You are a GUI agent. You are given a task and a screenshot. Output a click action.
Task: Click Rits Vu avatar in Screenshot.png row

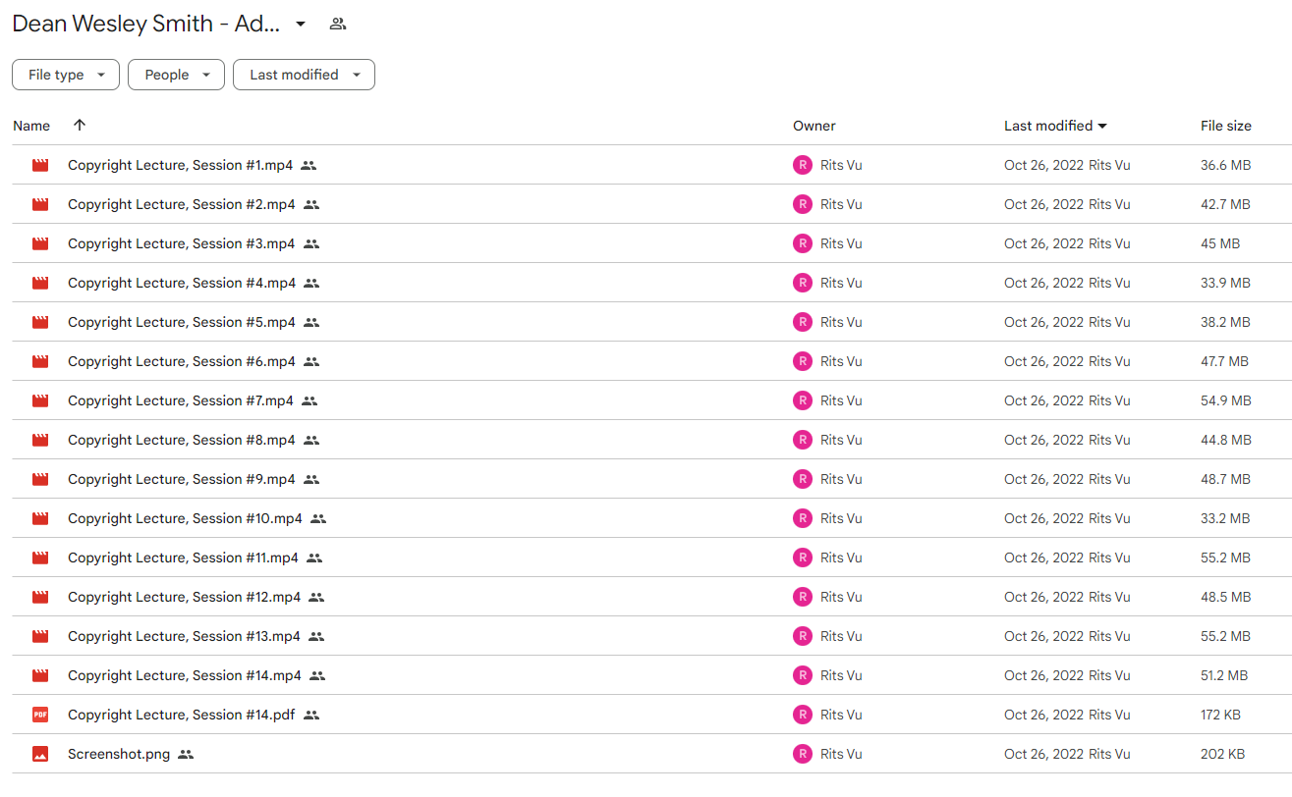click(803, 754)
